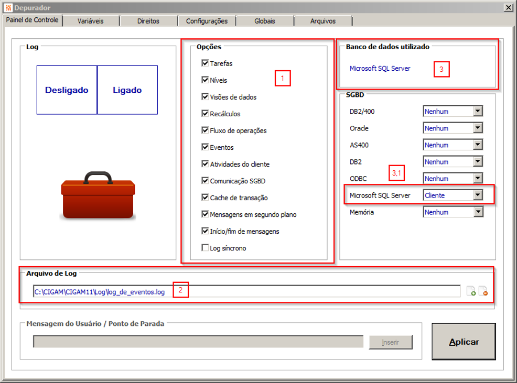Click the Depurador title bar app icon
Screen dimensions: 517x383
tap(8, 7)
